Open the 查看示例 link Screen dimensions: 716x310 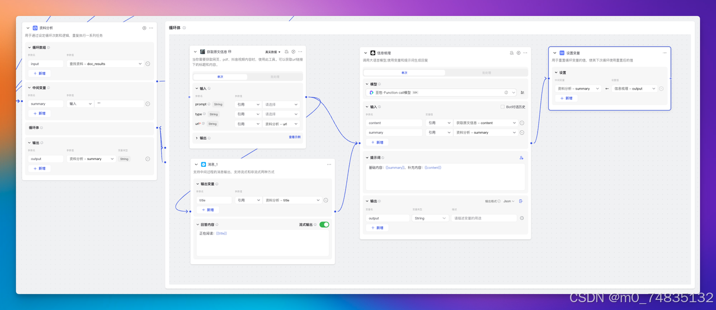point(294,137)
